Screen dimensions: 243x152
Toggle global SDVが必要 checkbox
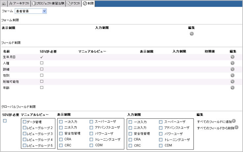tap(5, 121)
